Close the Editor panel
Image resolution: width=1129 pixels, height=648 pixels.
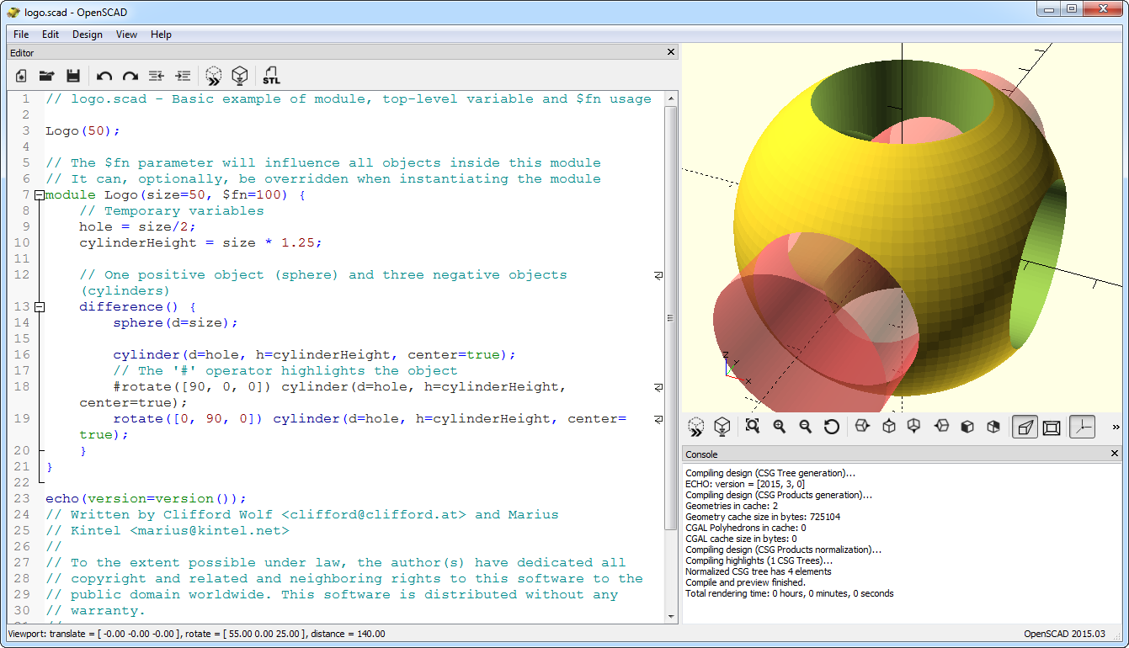671,52
